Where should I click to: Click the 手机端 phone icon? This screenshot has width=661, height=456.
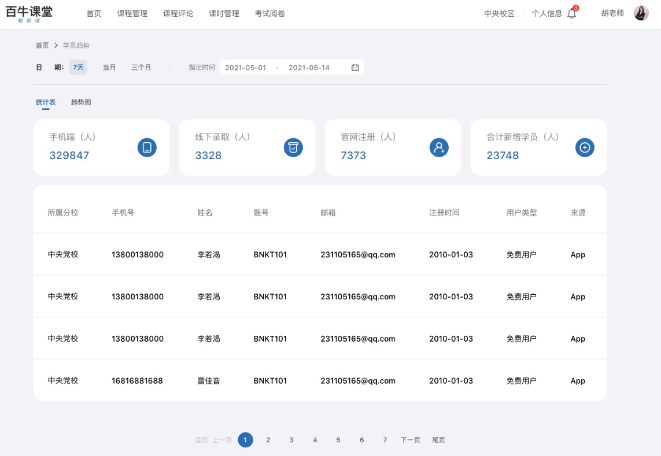(x=147, y=147)
